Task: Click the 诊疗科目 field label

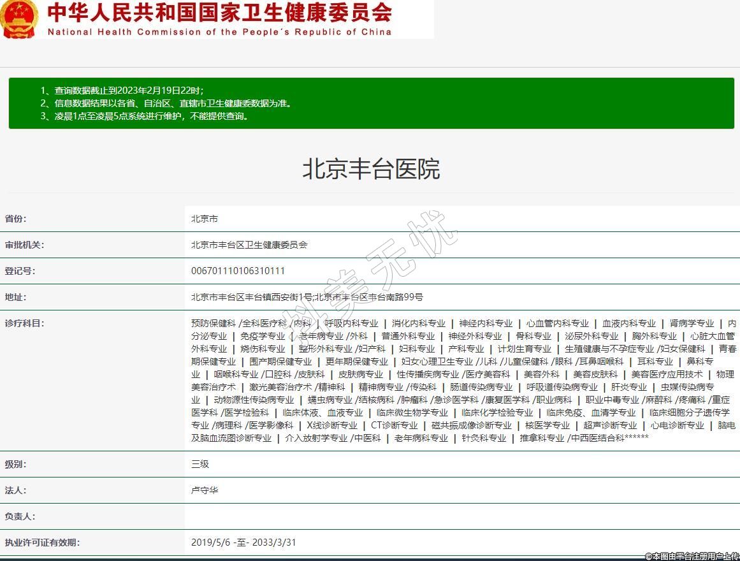Action: coord(25,323)
